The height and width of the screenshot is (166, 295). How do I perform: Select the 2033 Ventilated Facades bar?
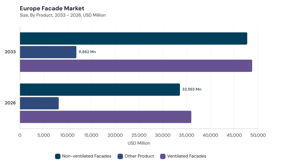(136, 66)
